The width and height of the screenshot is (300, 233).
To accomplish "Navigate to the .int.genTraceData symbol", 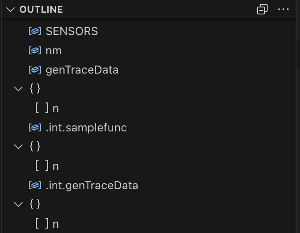I will click(92, 185).
